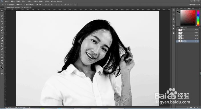Switch to the Color panel tab
Viewport: 201px width, 109px height.
189,9
